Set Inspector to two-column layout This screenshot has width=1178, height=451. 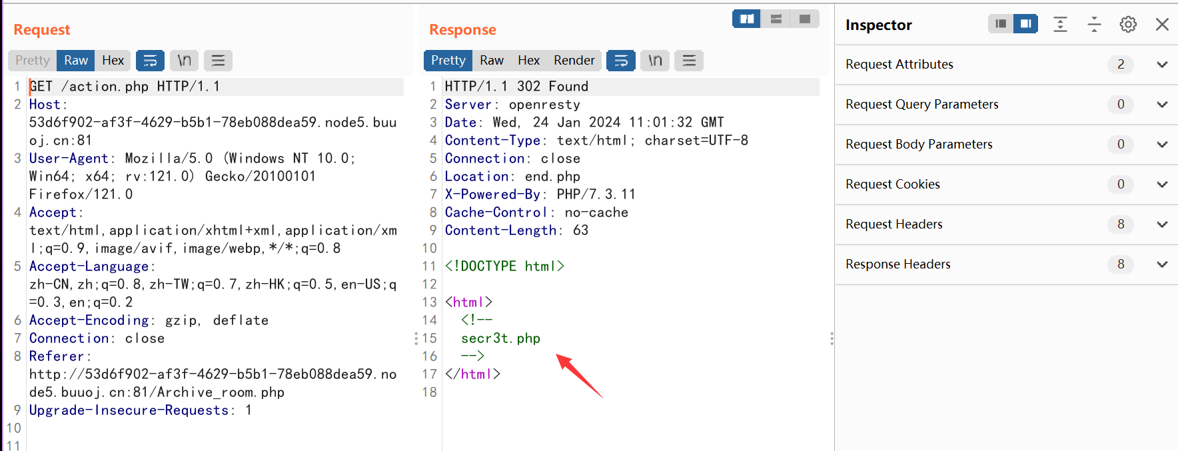[x=1025, y=24]
